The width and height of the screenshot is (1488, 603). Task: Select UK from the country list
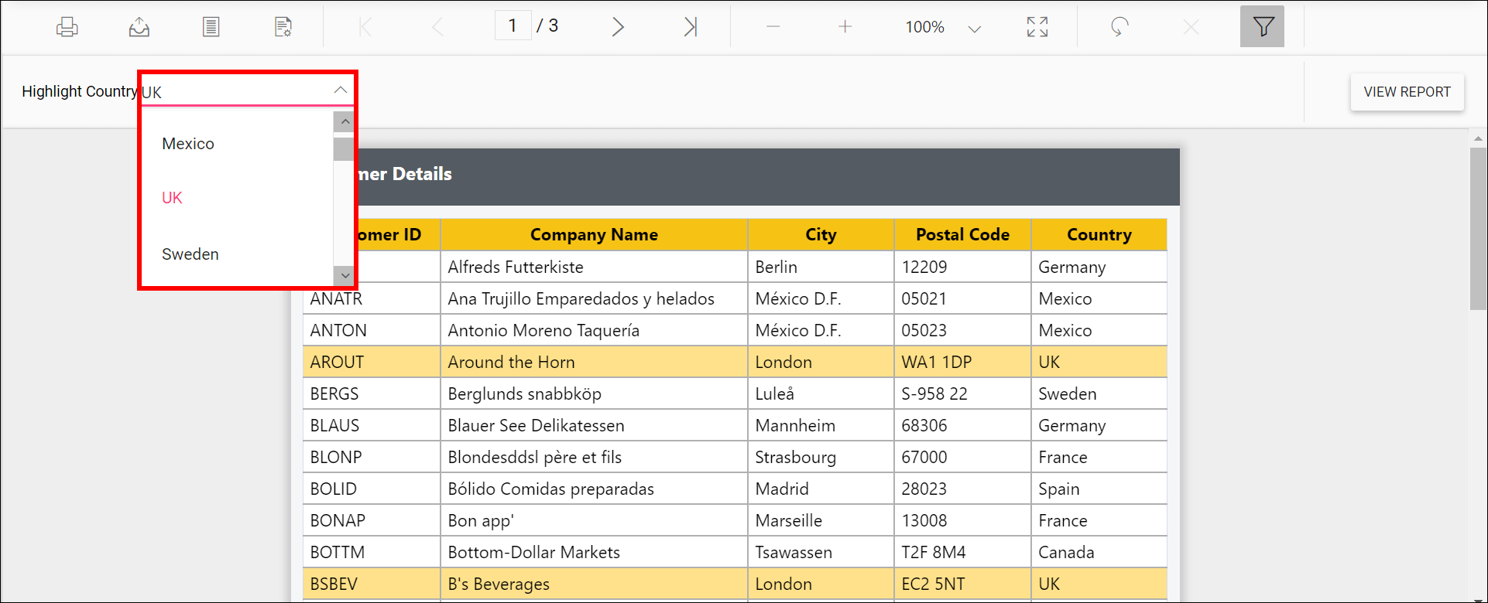(236, 198)
